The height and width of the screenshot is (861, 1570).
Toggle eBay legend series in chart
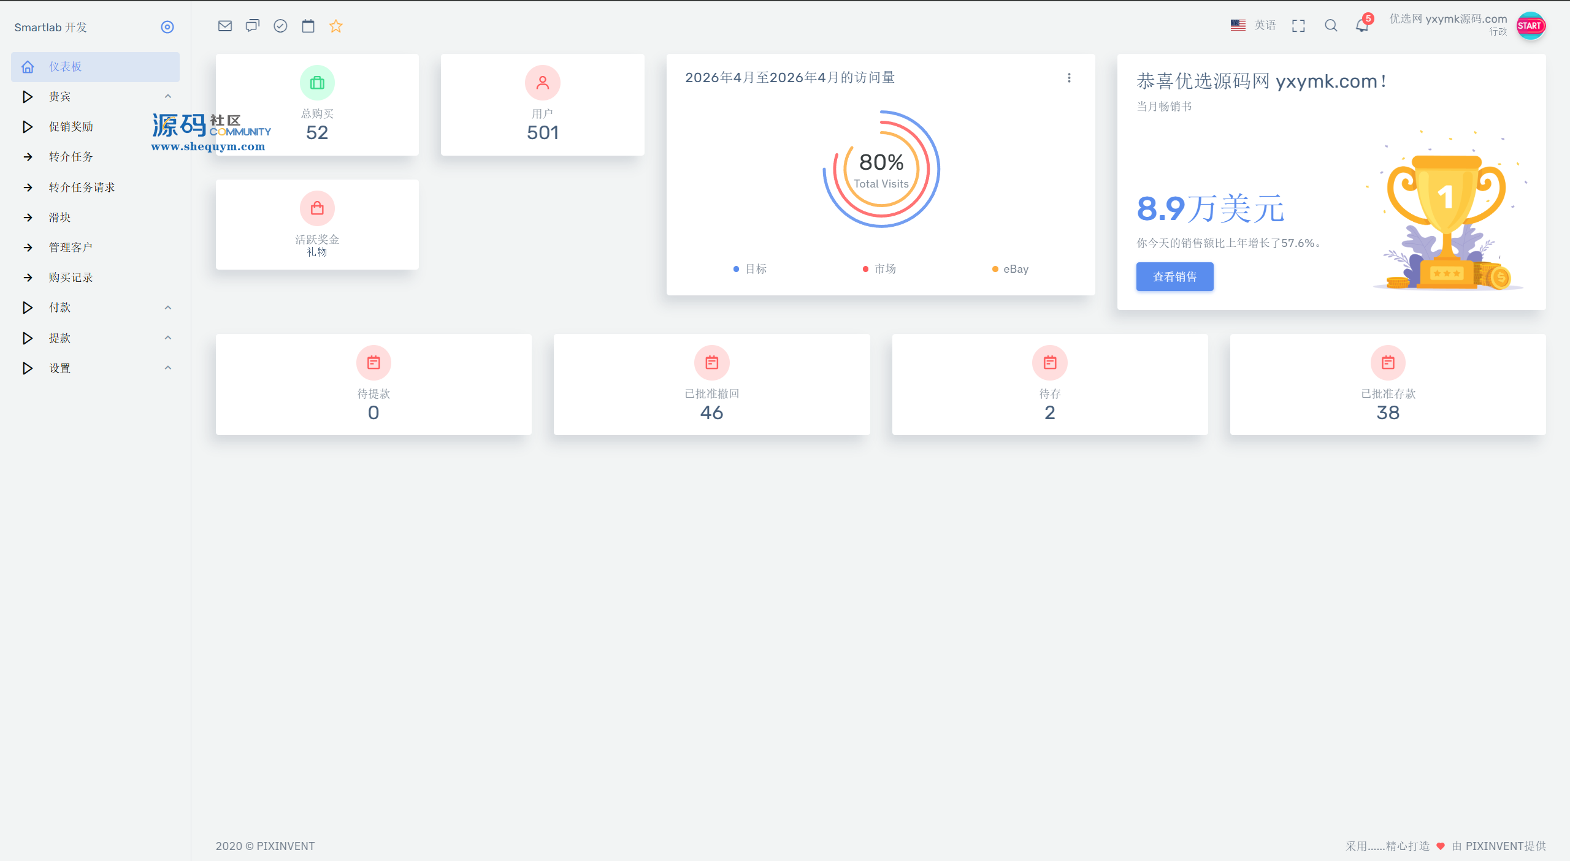tap(1010, 269)
